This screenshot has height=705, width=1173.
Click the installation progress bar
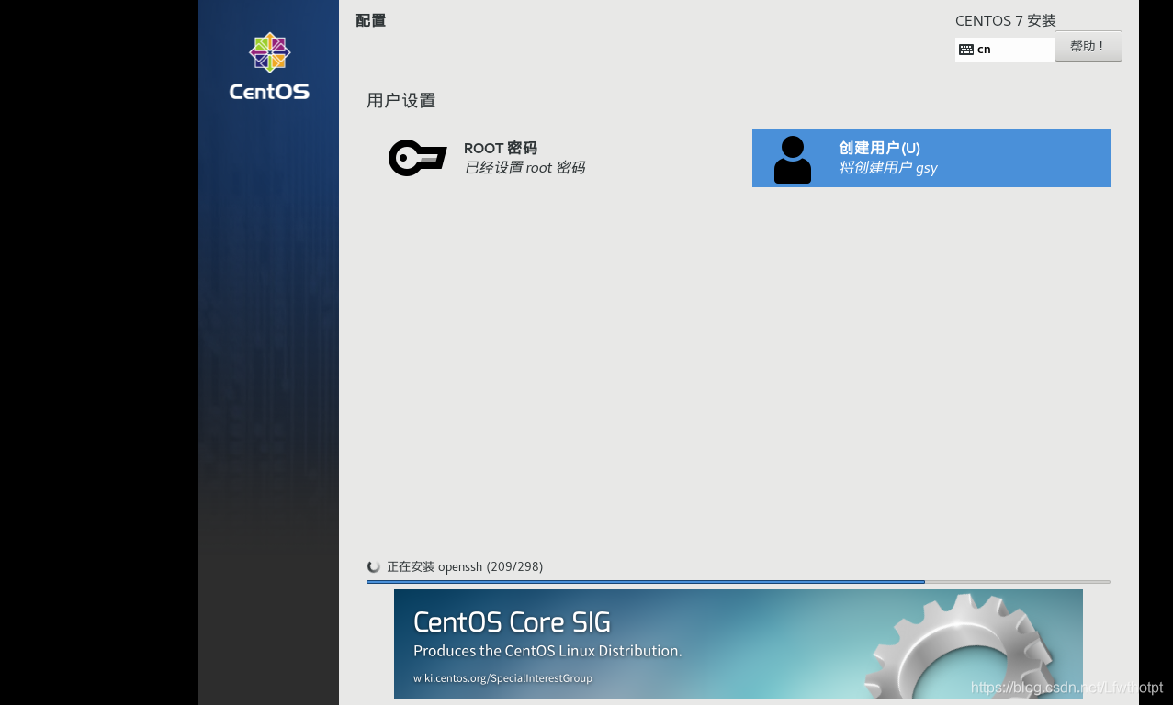tap(739, 582)
